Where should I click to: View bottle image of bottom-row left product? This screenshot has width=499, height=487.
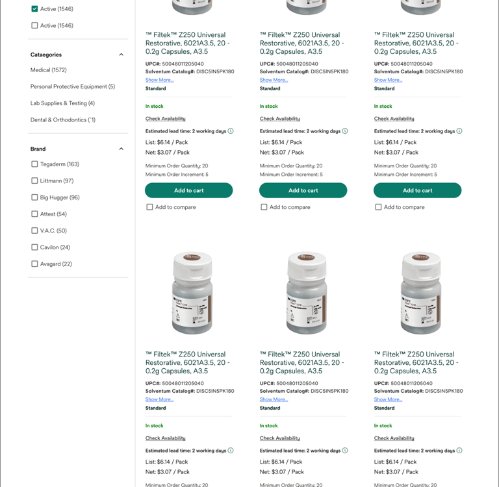(192, 293)
